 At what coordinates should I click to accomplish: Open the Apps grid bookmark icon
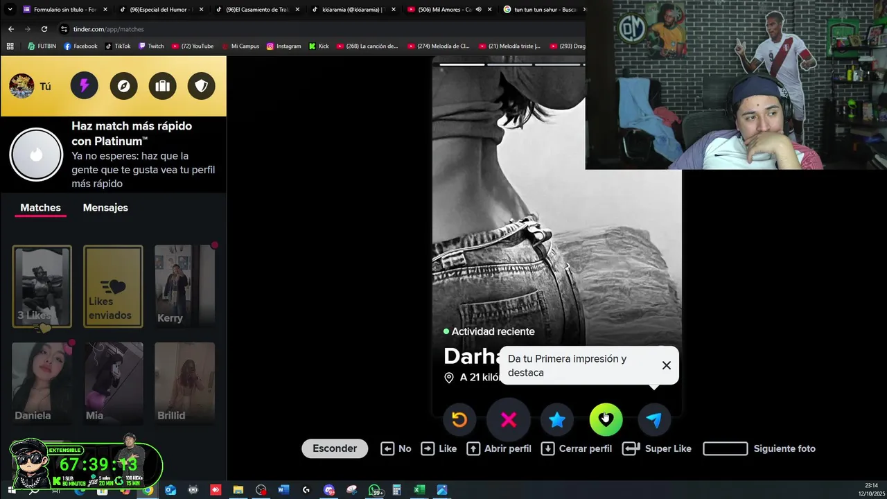pos(10,46)
